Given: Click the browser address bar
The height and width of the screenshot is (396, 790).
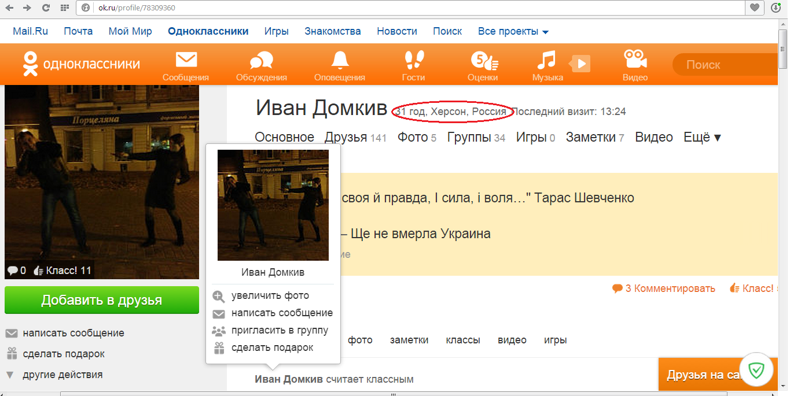Looking at the screenshot, I should [411, 8].
